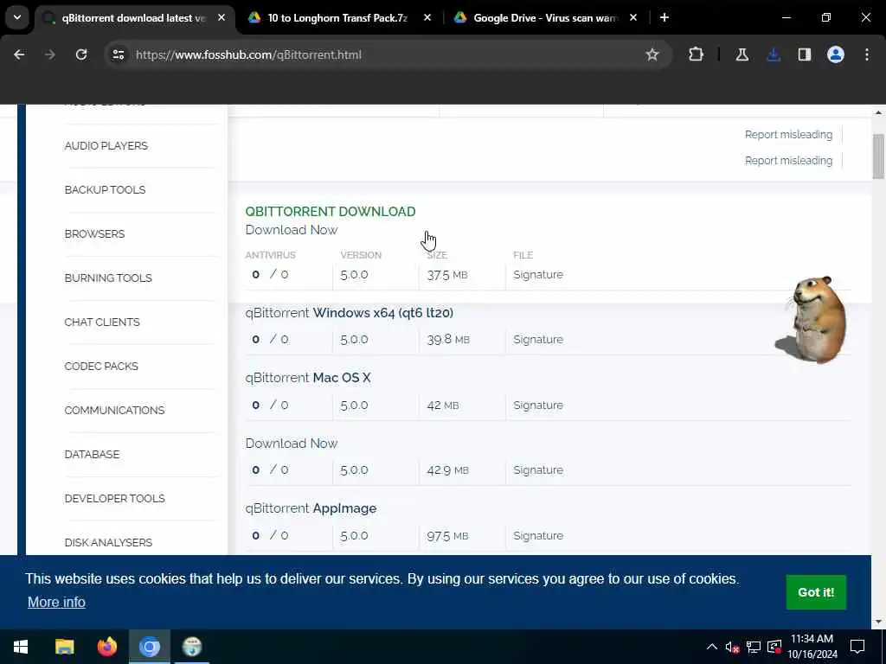The image size is (886, 664).
Task: Click the browser forward arrow
Action: tap(49, 54)
